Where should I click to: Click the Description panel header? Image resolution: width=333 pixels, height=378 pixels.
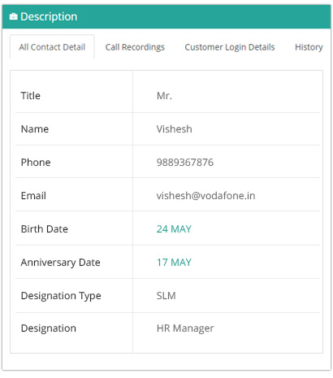166,17
